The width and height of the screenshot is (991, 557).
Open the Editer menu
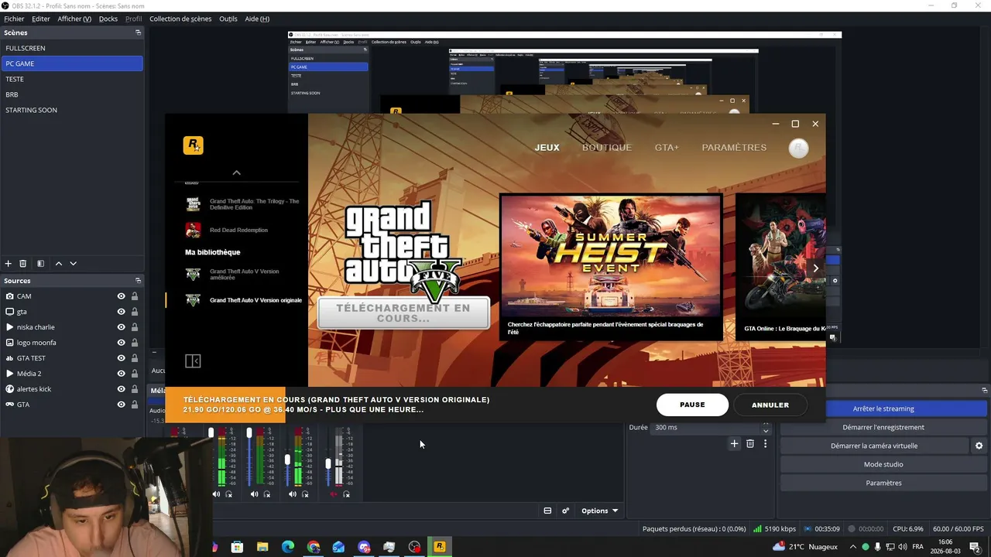(41, 19)
